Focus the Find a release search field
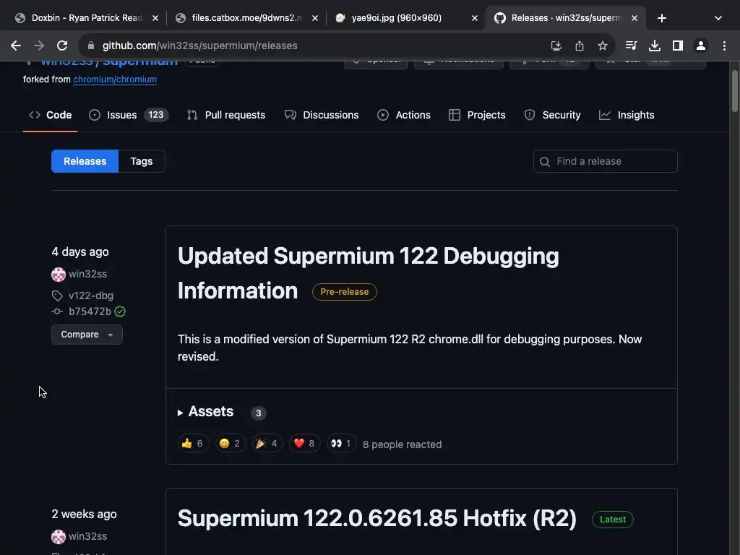Image resolution: width=740 pixels, height=555 pixels. click(606, 161)
